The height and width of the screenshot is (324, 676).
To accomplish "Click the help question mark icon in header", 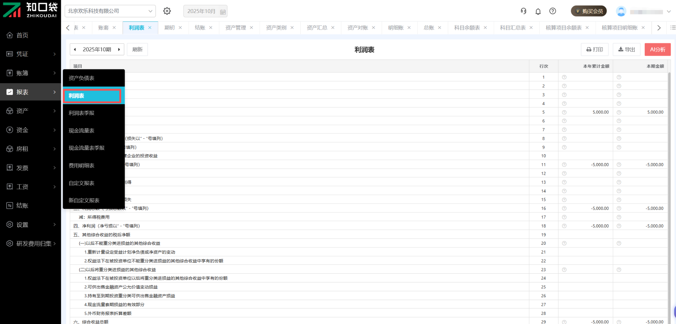I will 553,11.
